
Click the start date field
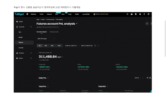(71, 46)
